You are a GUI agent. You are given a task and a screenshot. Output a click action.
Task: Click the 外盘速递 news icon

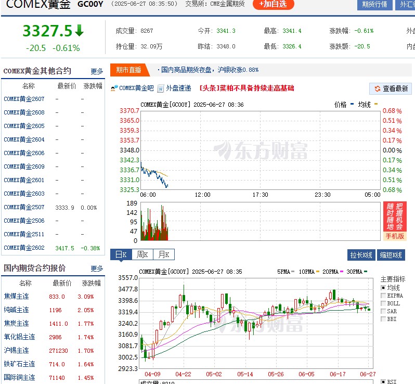click(160, 88)
